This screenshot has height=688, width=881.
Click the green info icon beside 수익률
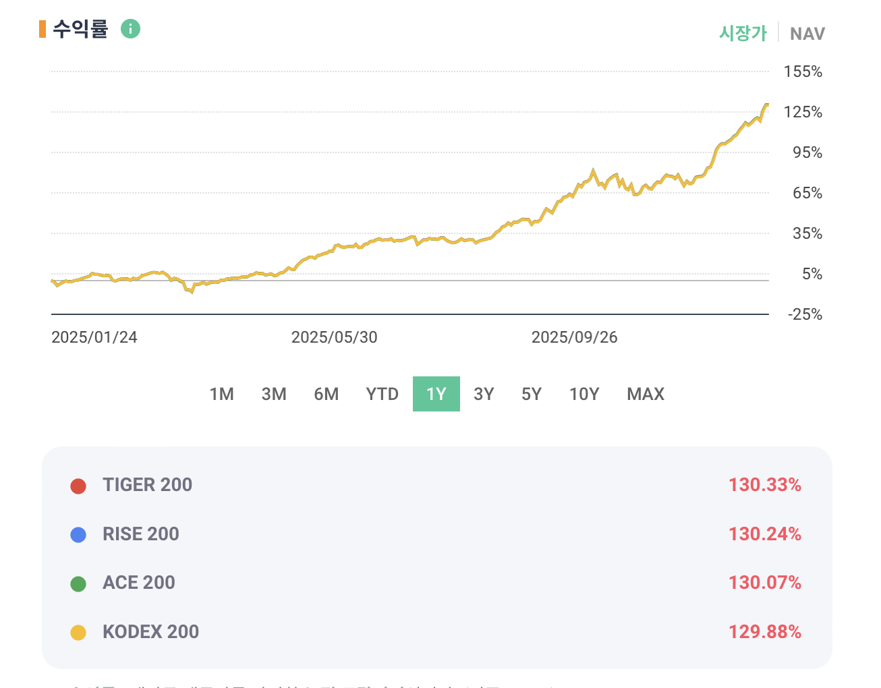pyautogui.click(x=130, y=29)
